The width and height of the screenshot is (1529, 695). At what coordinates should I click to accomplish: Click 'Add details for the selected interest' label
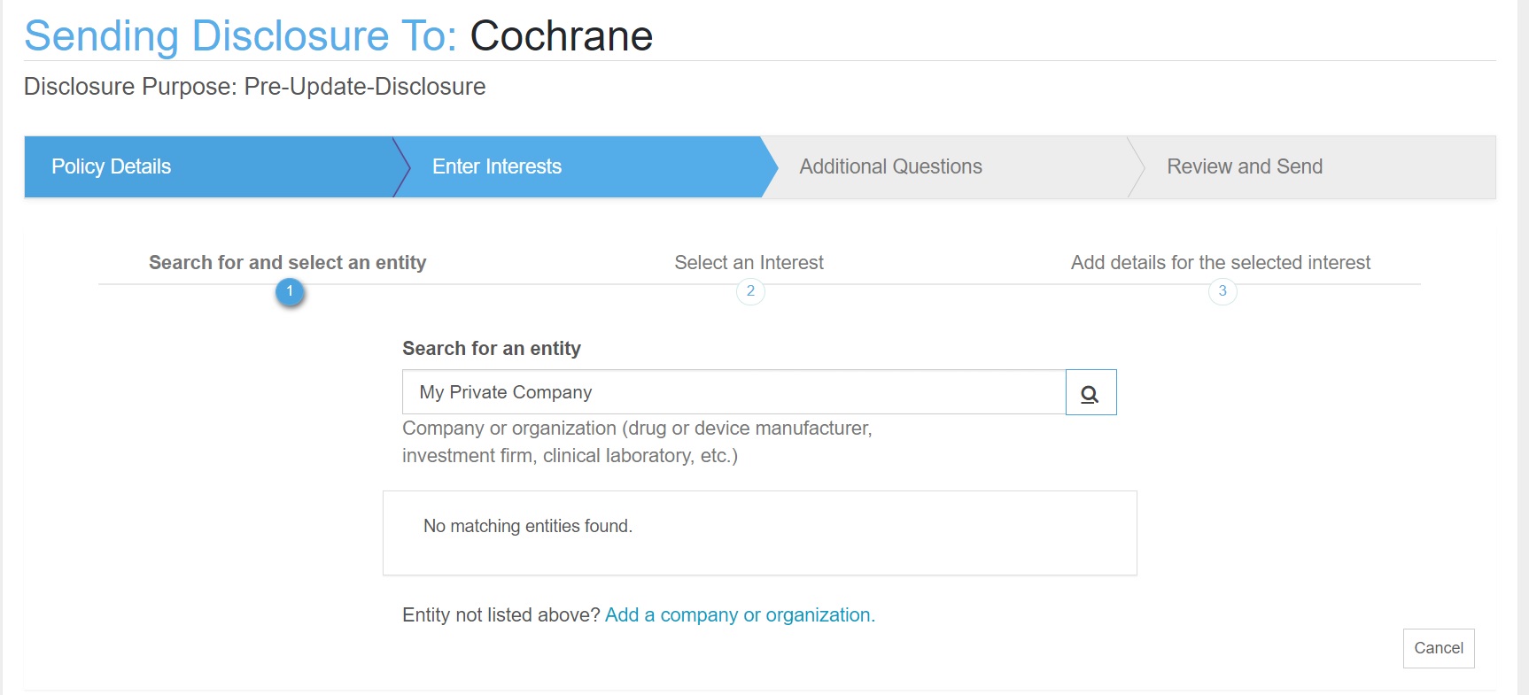[1221, 262]
